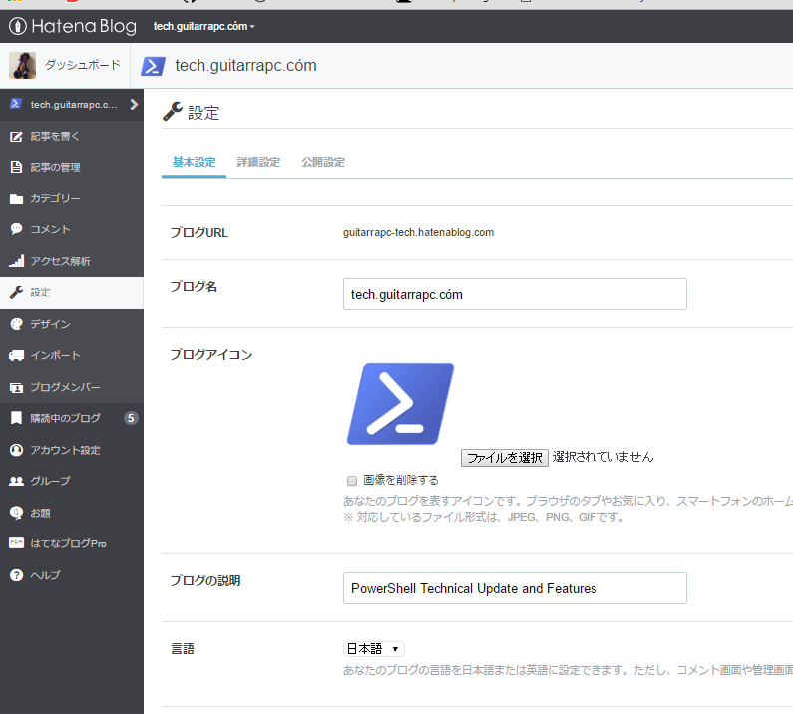This screenshot has width=793, height=714.
Task: Click the グループ people icon
Action: (16, 481)
